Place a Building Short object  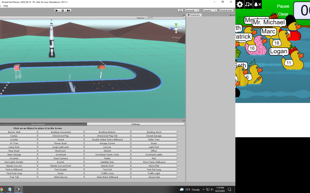tap(154, 132)
